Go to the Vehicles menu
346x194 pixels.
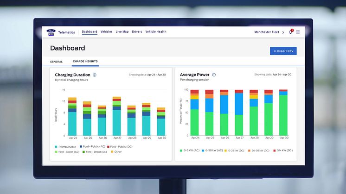(x=107, y=32)
